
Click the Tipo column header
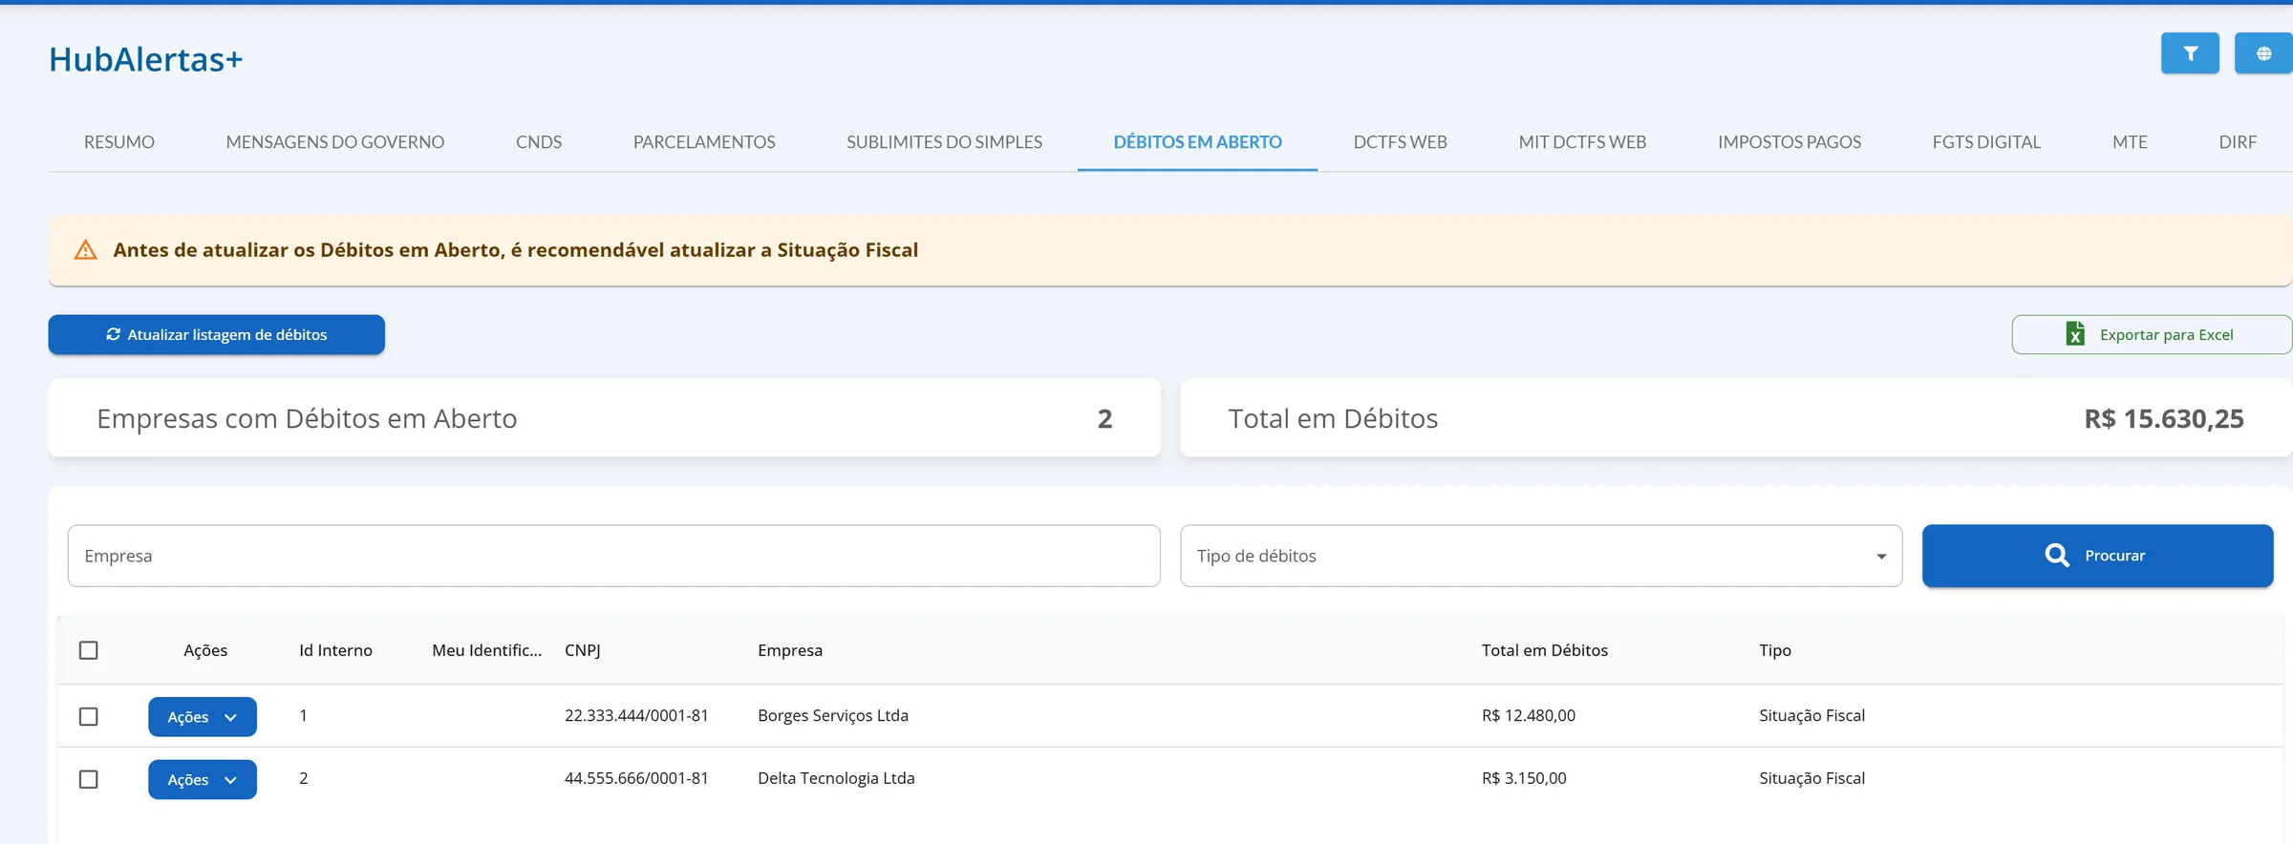[x=1775, y=650]
